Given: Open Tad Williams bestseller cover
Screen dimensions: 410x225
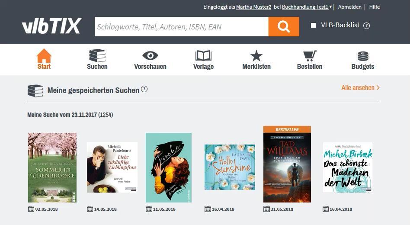Looking at the screenshot, I should pyautogui.click(x=287, y=164).
